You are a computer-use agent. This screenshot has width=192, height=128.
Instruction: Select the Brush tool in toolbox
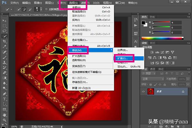(x=4, y=57)
